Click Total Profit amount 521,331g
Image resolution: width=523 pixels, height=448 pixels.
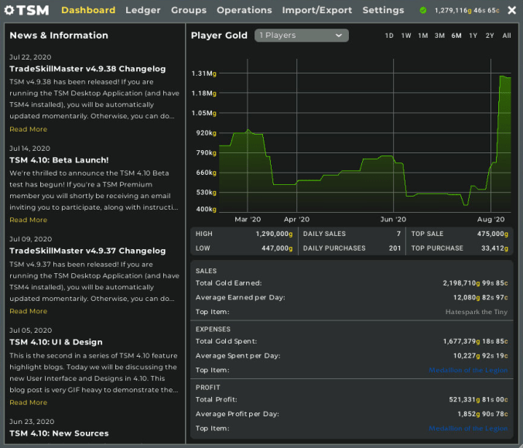pyautogui.click(x=478, y=399)
